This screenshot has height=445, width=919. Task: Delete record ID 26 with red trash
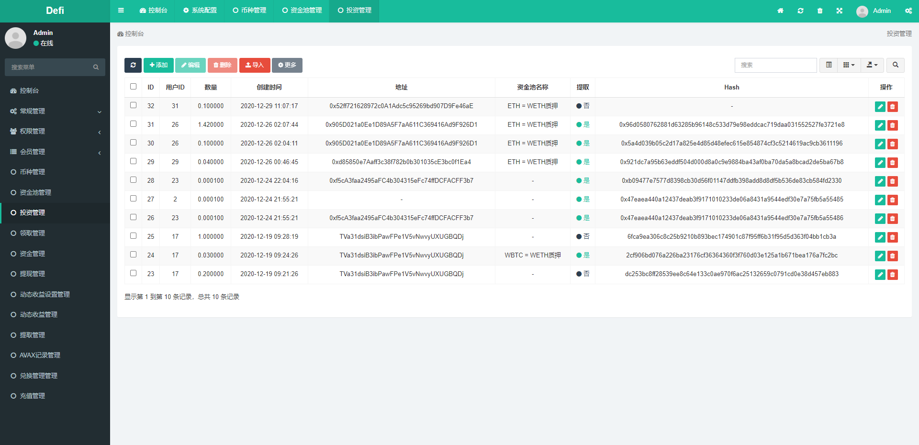tap(893, 219)
